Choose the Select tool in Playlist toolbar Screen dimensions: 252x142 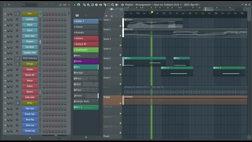(109, 5)
